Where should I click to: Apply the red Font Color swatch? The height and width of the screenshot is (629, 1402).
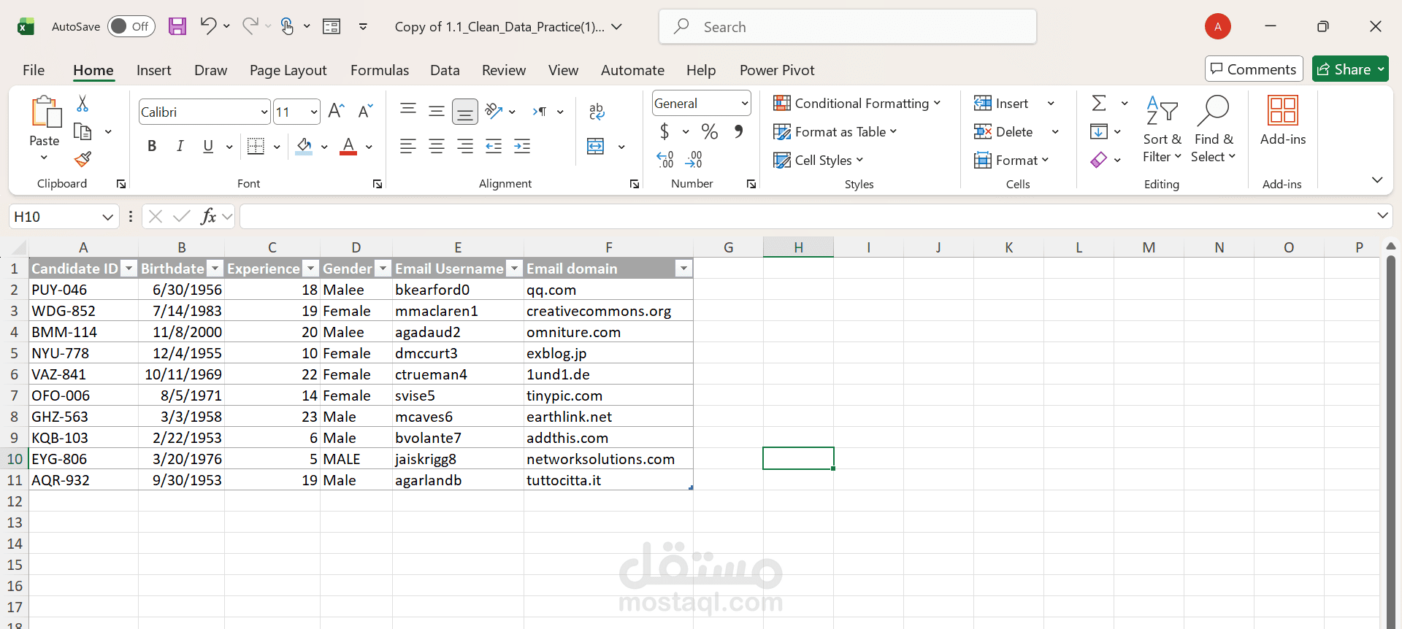point(349,147)
